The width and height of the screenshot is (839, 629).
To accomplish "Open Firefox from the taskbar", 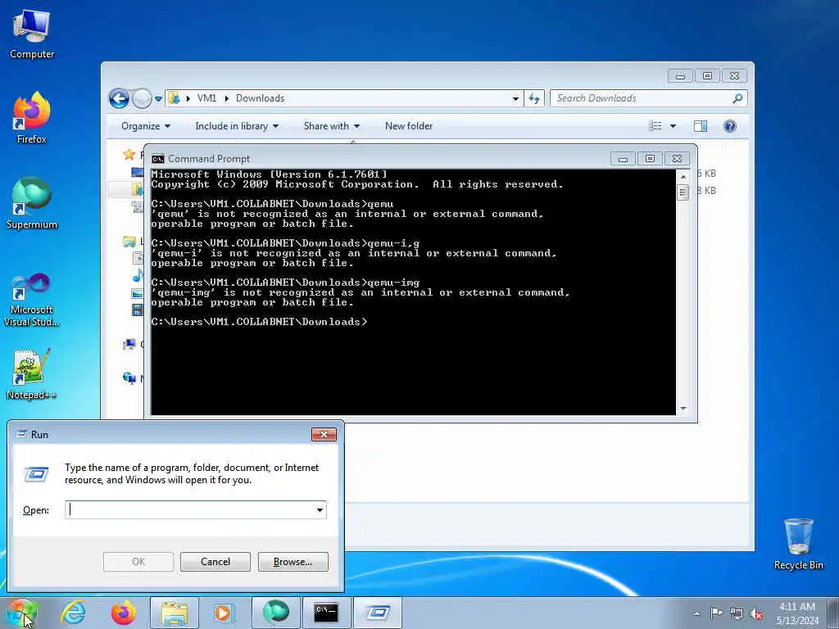I will click(124, 613).
